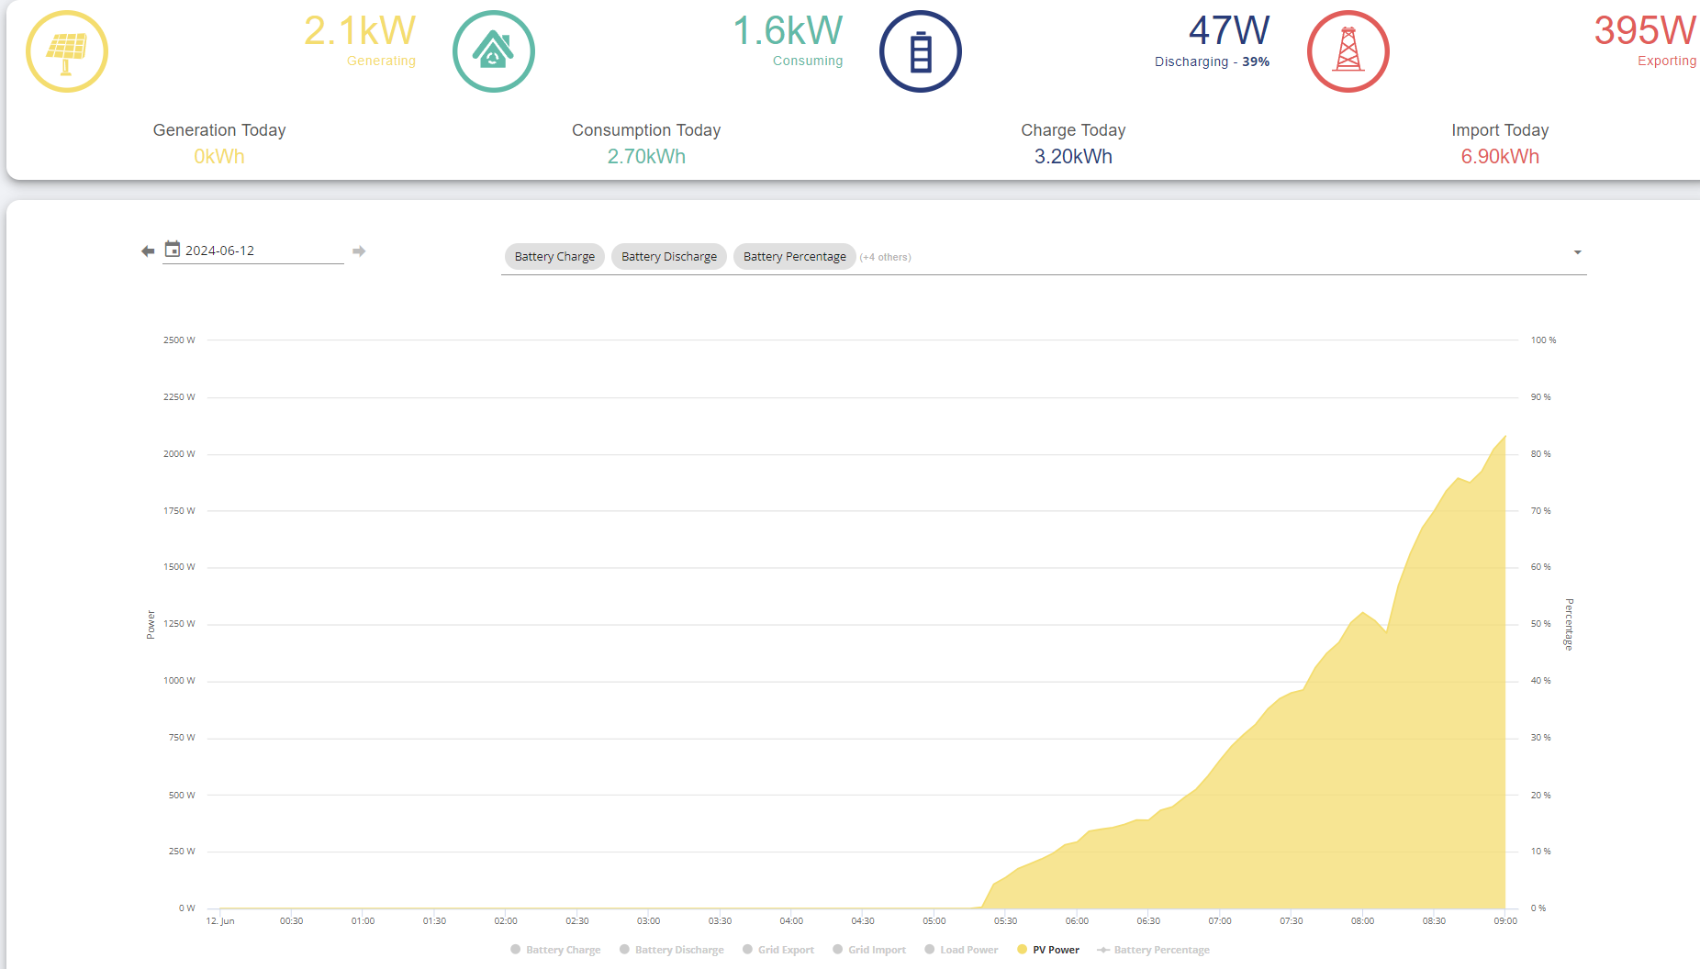Click the Battery Charge chip

click(554, 257)
